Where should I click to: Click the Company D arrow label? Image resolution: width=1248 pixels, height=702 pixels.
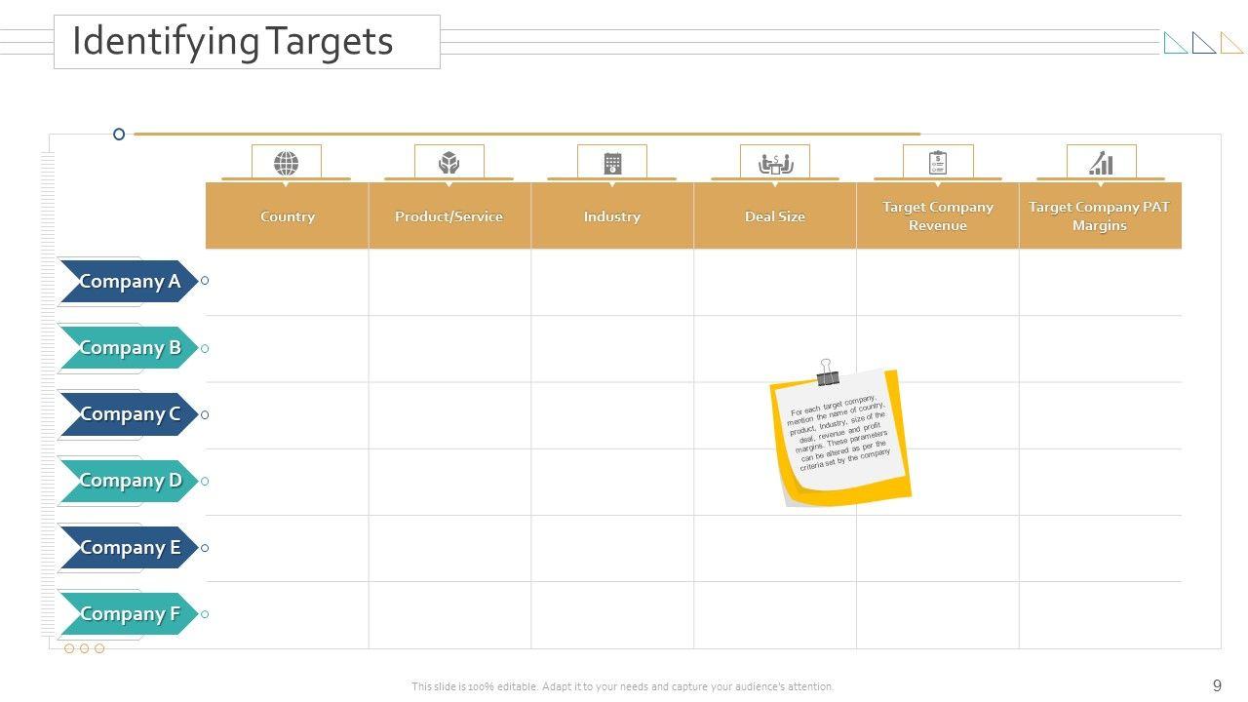129,481
